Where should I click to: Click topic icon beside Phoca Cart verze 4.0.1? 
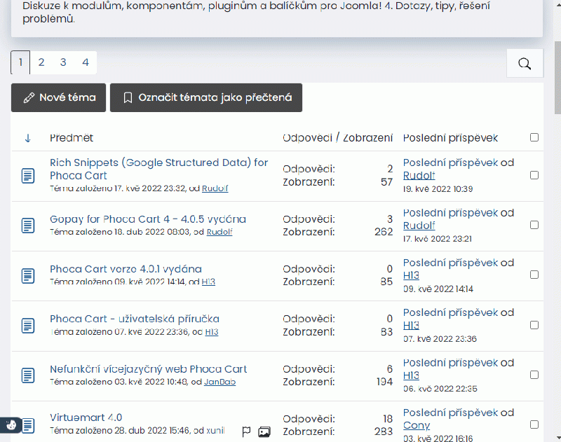pos(28,275)
